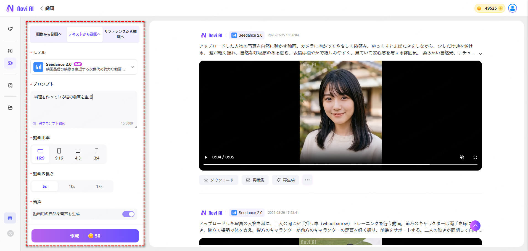
Task: Open the assets folder icon in sidebar
Action: (x=10, y=108)
